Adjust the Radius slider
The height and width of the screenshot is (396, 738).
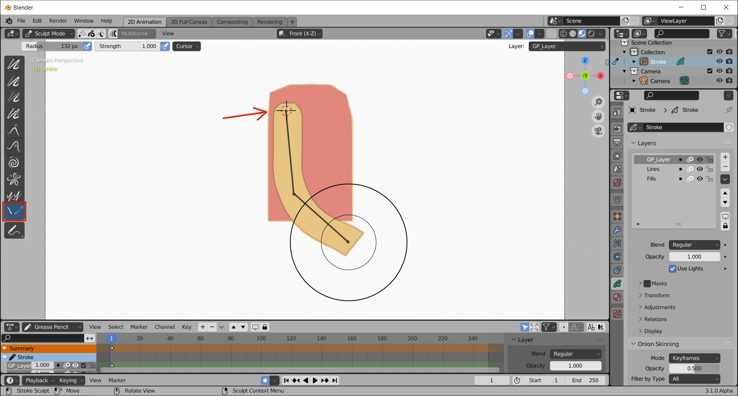pos(52,46)
